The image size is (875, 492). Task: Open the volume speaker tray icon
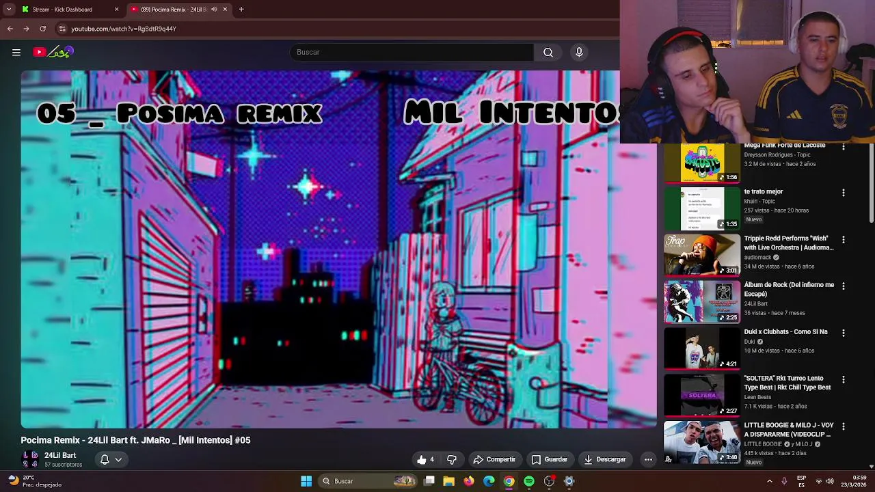[x=831, y=481]
